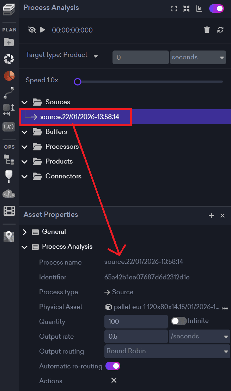Click the refresh simulation icon
The width and height of the screenshot is (231, 391).
tap(220, 30)
